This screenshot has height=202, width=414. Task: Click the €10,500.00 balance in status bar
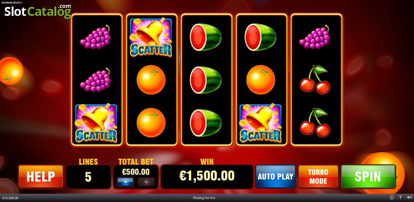pos(10,198)
